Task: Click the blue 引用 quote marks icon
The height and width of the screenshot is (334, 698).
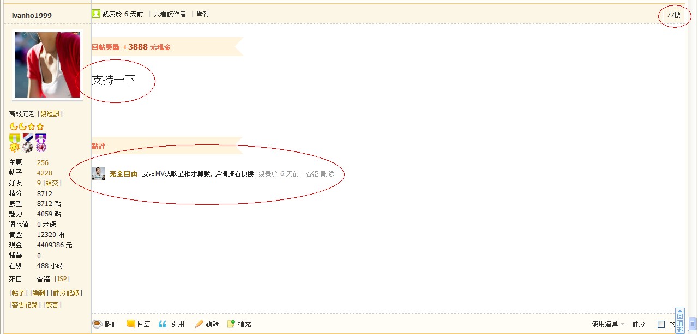Action: (x=163, y=324)
